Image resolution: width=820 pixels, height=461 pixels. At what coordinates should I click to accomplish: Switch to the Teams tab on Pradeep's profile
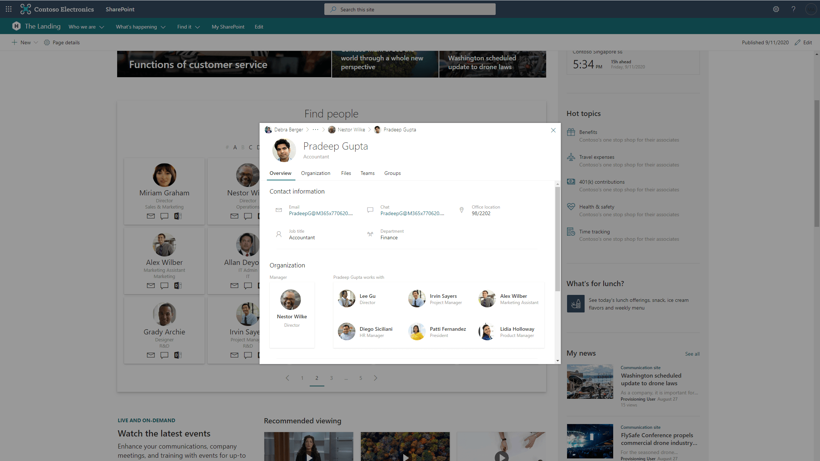368,173
